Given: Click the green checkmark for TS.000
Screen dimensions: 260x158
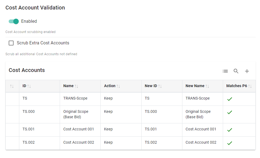Looking at the screenshot, I should click(x=230, y=112).
